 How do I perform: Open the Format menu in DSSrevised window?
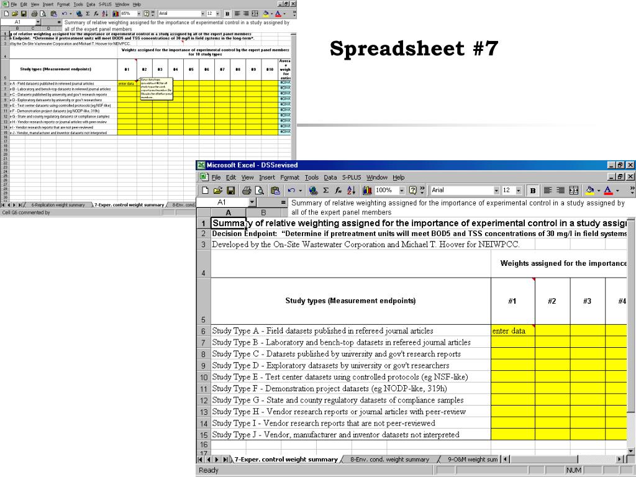289,177
